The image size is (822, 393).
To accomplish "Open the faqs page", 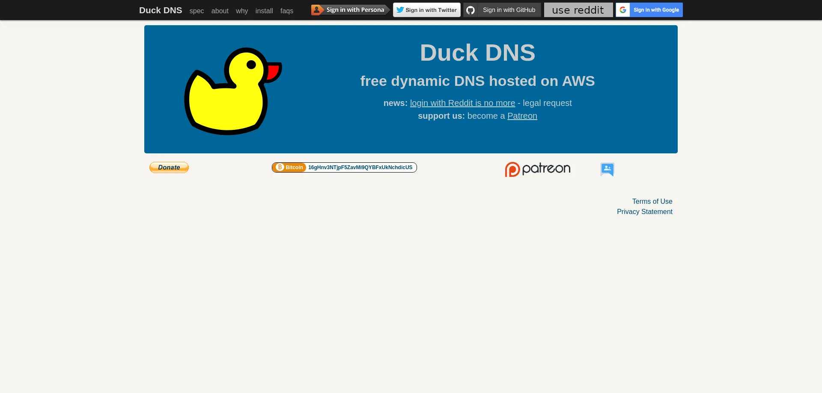I will (x=287, y=11).
